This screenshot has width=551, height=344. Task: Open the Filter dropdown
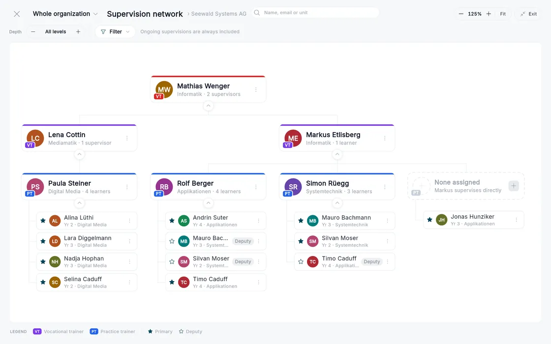pos(115,31)
